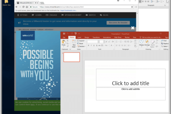
Task: Toggle Strikethrough (abc) in the Font group
Action: tap(99, 45)
